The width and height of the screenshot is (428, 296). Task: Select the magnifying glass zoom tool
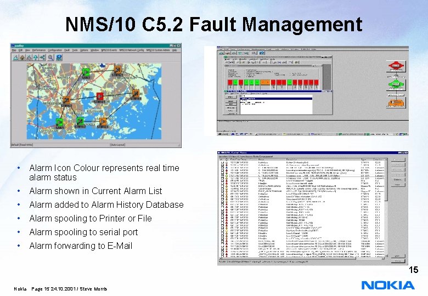click(x=50, y=58)
